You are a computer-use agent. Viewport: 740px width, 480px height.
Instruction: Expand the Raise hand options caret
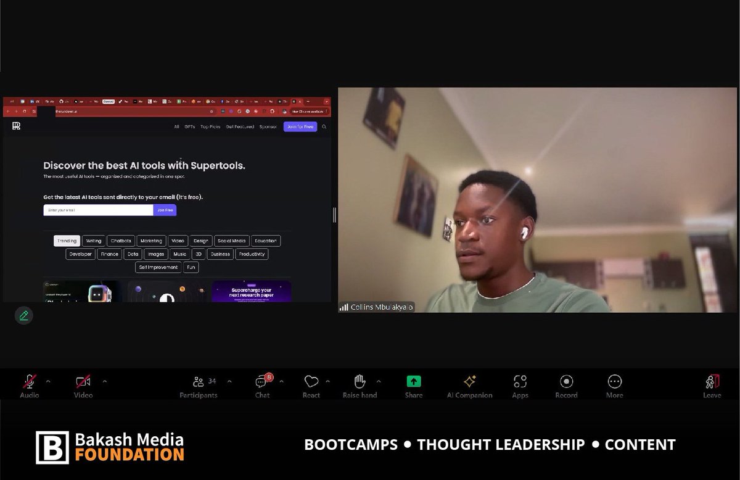[x=379, y=381]
